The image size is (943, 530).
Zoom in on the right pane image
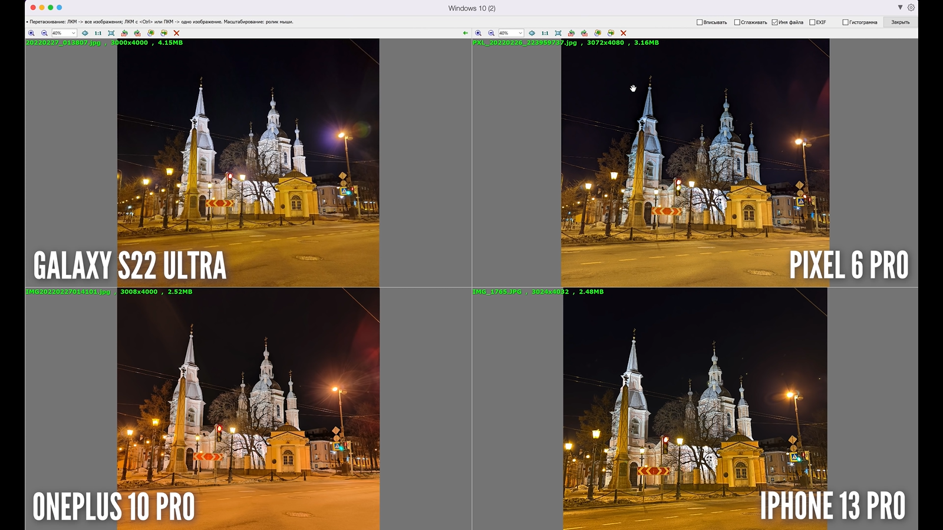(478, 33)
